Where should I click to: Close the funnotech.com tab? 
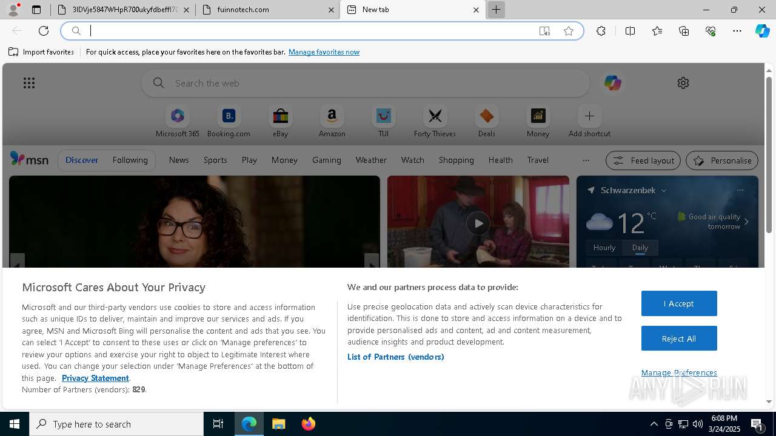(x=331, y=10)
